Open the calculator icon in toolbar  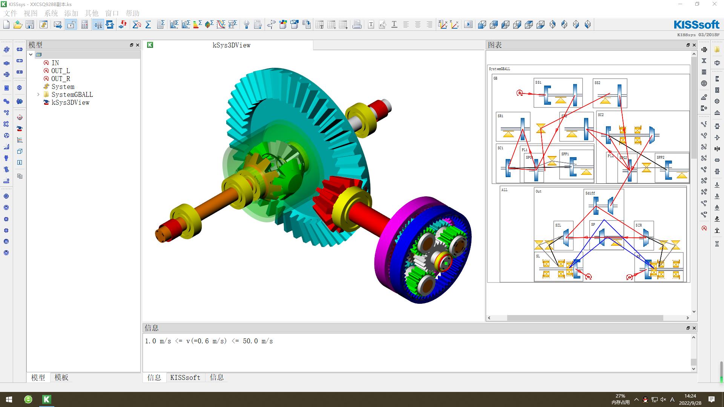(x=84, y=25)
